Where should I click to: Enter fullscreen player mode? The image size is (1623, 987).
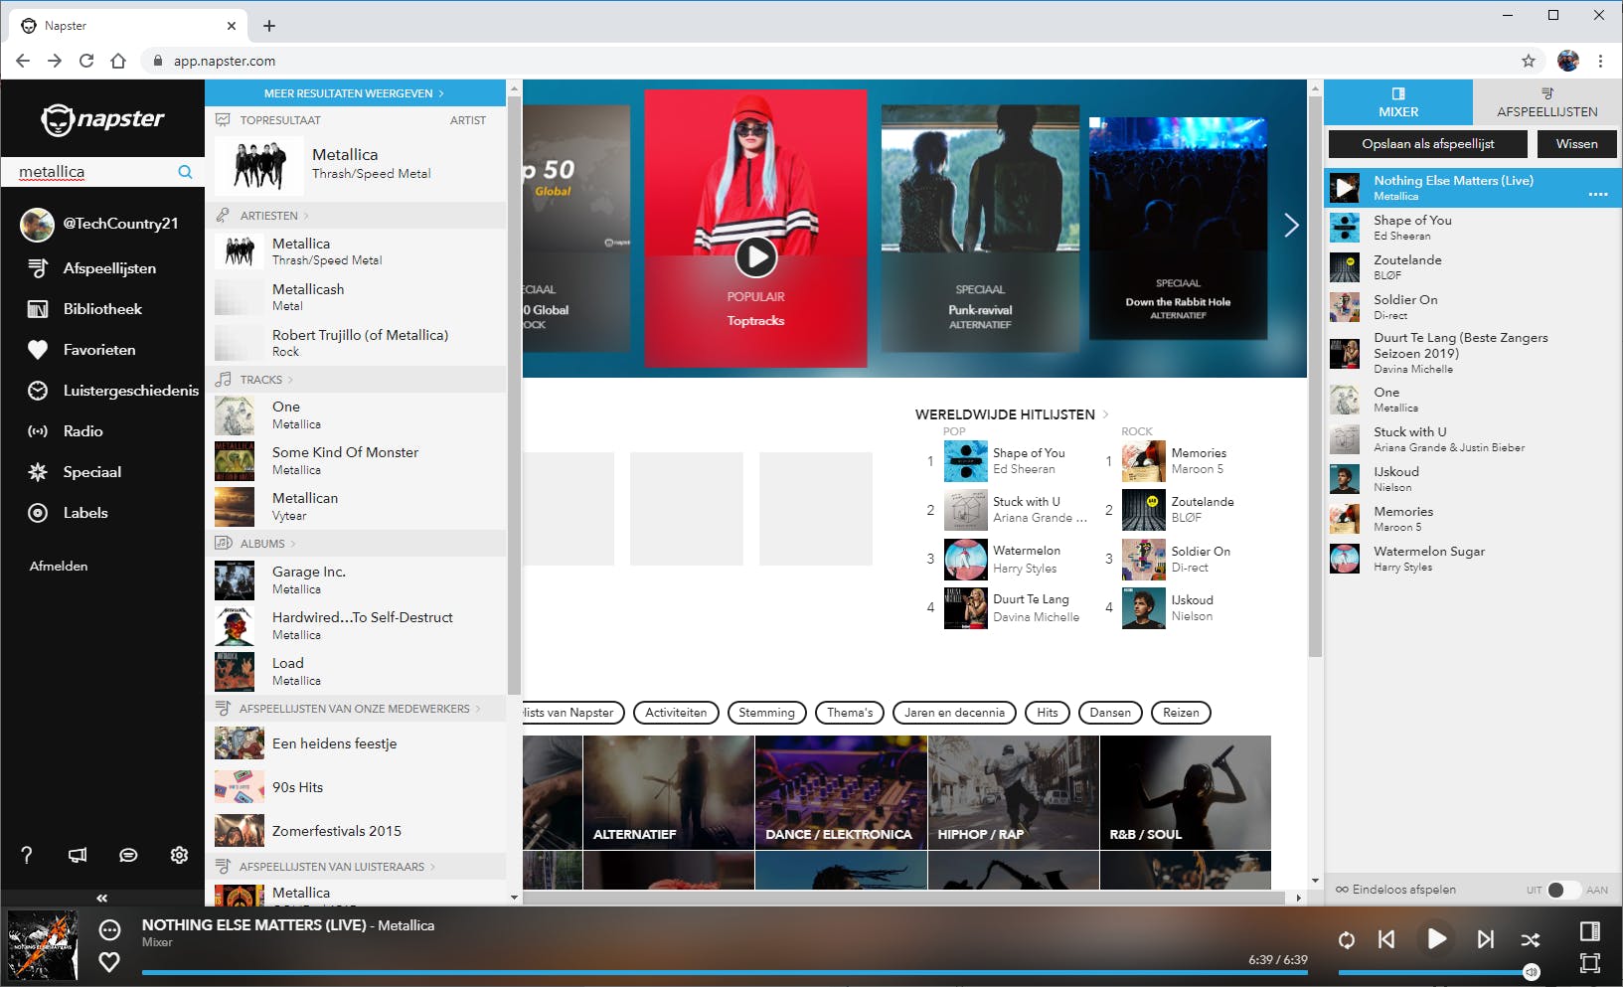[x=1590, y=962]
